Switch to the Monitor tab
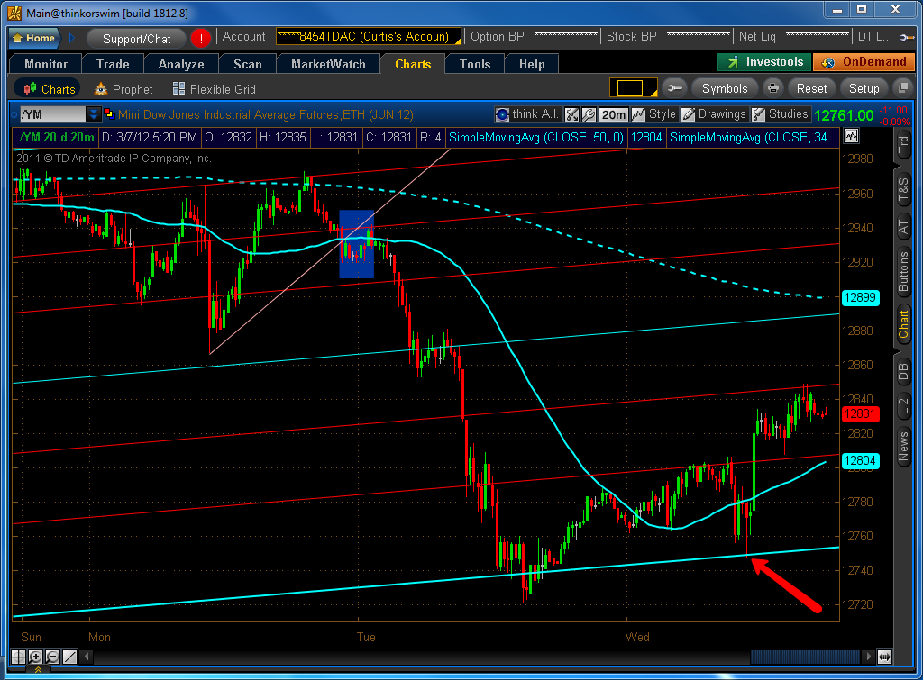Viewport: 923px width, 680px height. [46, 64]
